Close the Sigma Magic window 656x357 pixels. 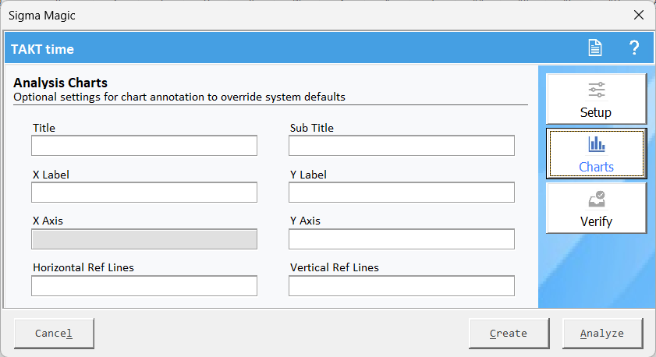[x=638, y=15]
